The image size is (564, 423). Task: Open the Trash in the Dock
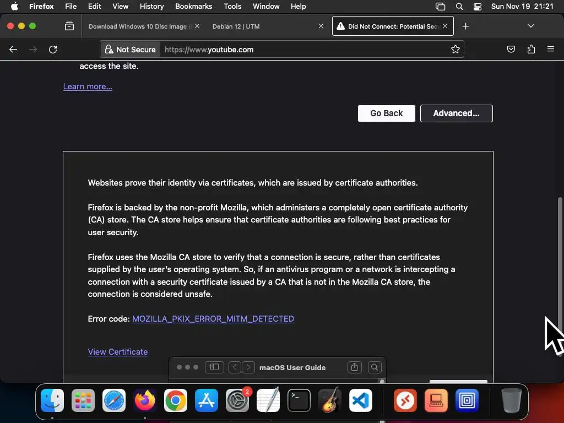512,400
